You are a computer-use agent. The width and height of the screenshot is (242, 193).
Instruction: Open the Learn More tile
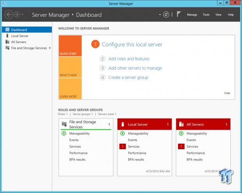[x=70, y=89]
